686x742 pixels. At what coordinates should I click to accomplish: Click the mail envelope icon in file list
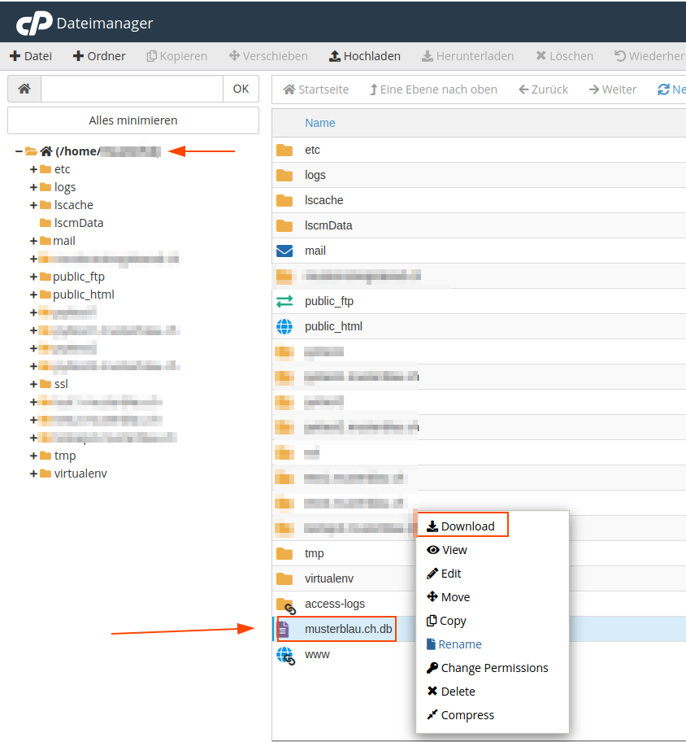click(x=284, y=251)
